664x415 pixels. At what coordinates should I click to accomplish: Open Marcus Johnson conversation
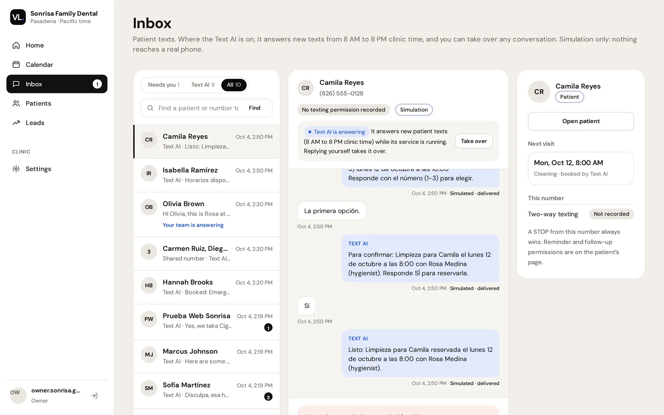pos(207,356)
